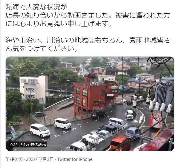Select the line starting with 店長の知り合いから
179x168 pixels.
click(x=88, y=15)
